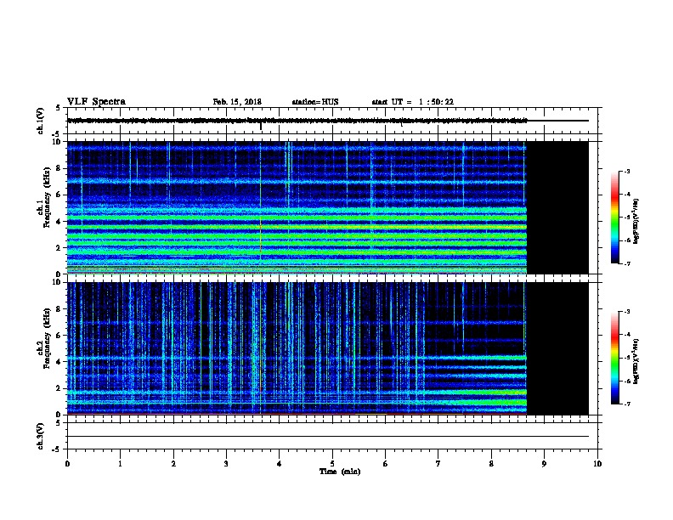Click the "VLF Spectra" plot title

(x=96, y=102)
